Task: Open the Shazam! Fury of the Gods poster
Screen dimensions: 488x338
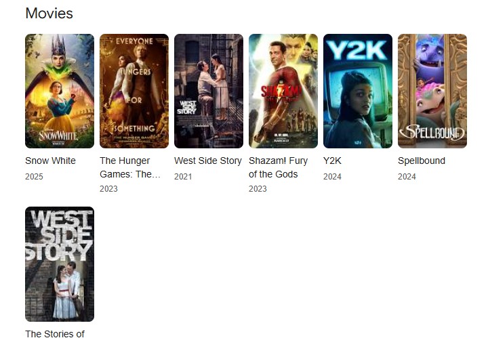Action: [x=283, y=91]
